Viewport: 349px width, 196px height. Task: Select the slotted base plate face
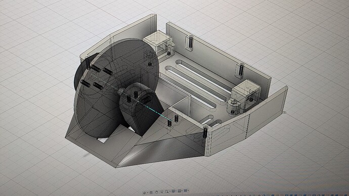click(x=196, y=87)
